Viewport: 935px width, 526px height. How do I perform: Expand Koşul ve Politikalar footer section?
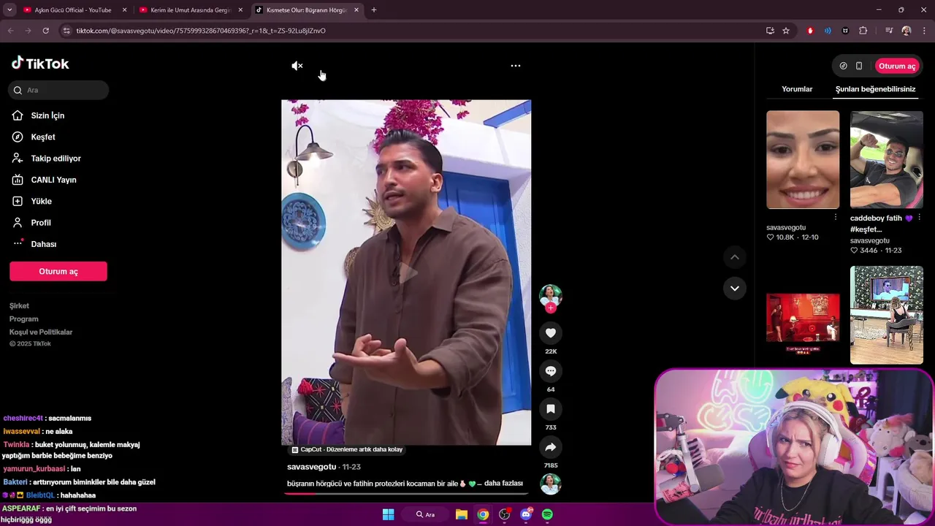tap(41, 332)
